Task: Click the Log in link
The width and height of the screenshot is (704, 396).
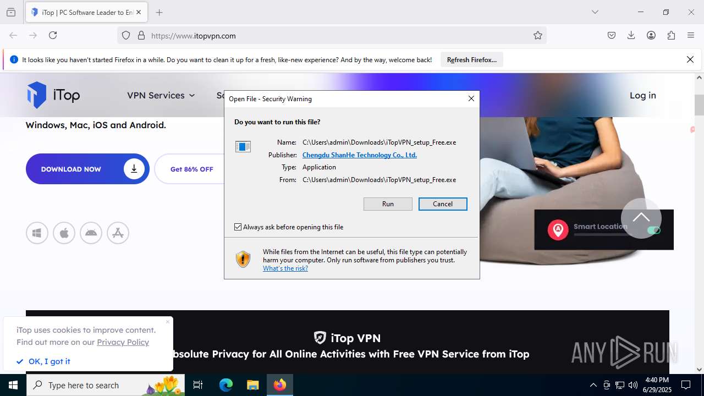Action: pos(642,95)
